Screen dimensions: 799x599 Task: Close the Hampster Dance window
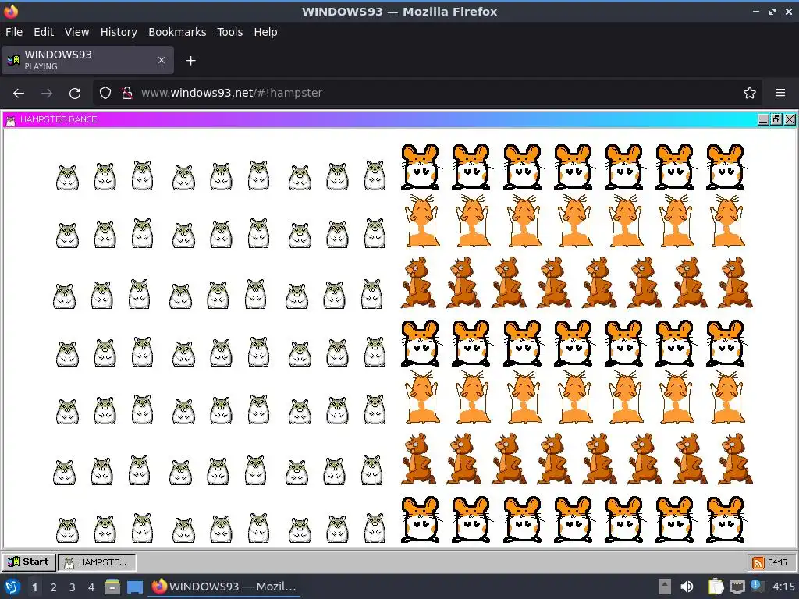[790, 119]
